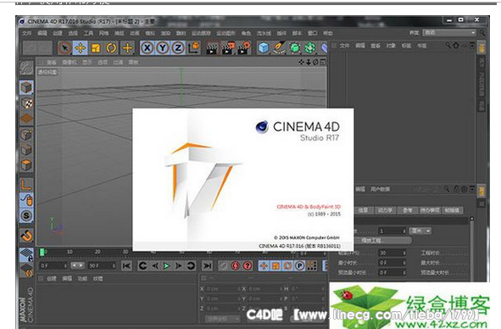
Task: Click the timeline preview range slider arrows
Action: pyautogui.click(x=78, y=265)
